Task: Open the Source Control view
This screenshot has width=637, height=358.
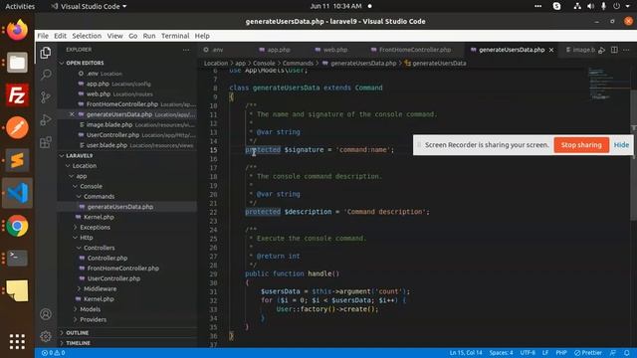Action: point(46,97)
